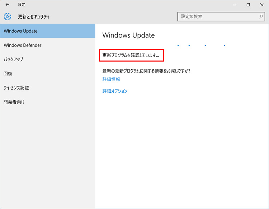The image size is (269, 209).
Task: Click the 更新とセキュリティ header title
Action: (34, 16)
